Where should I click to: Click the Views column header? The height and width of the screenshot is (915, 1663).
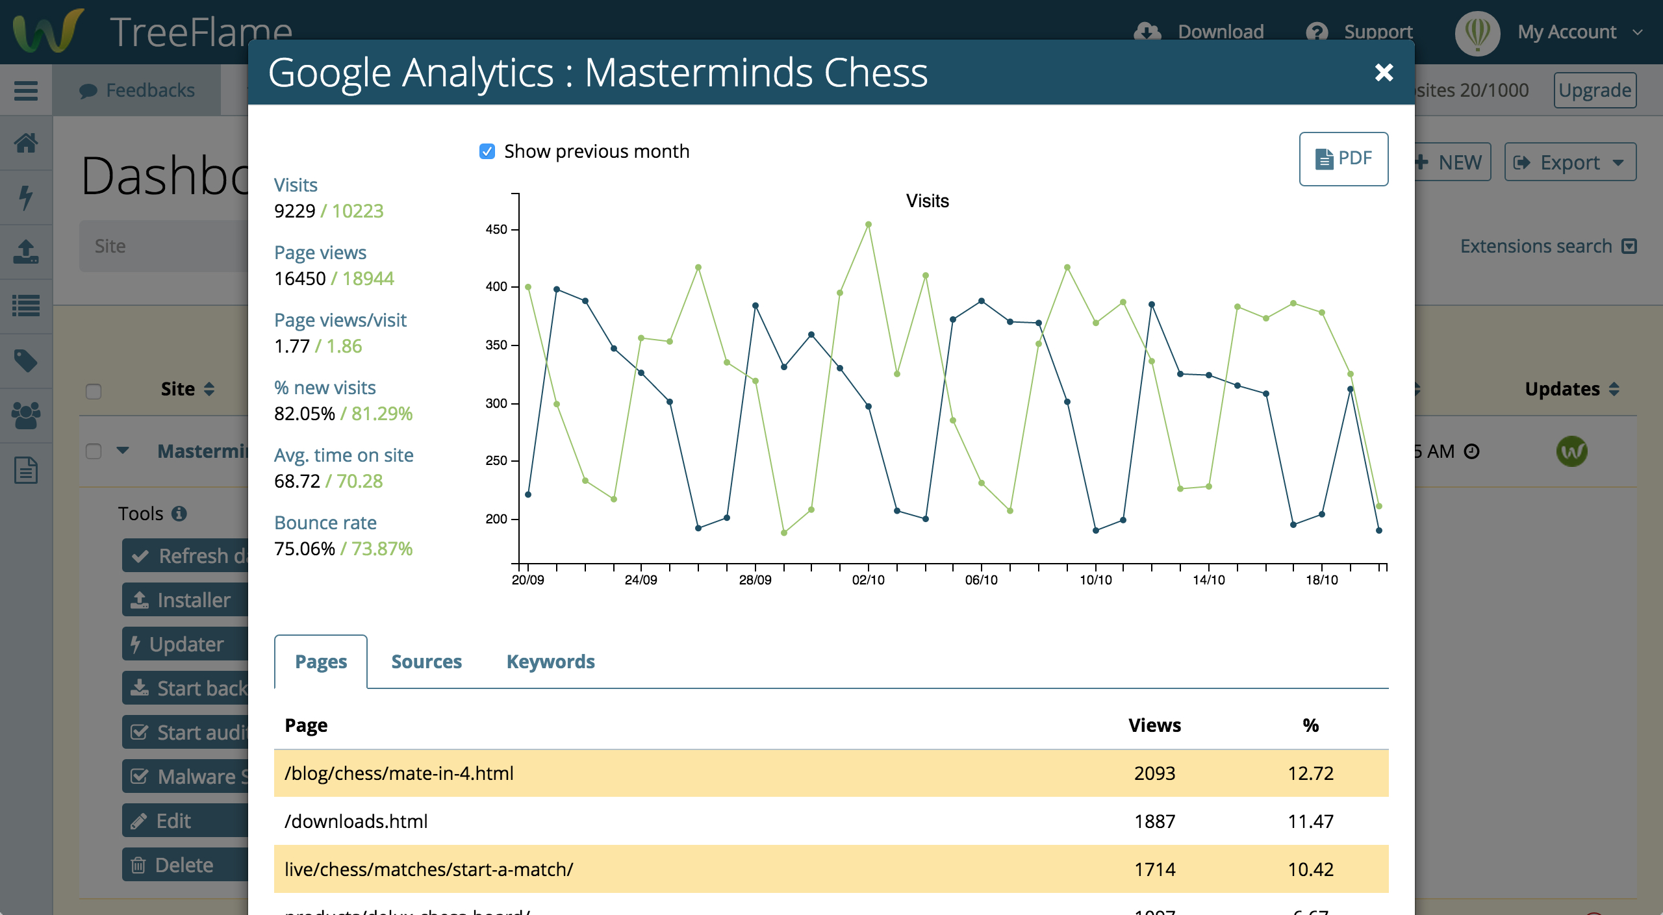[x=1154, y=725]
